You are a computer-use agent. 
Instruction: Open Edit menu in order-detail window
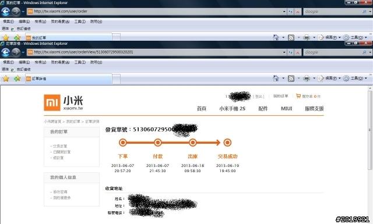(x=24, y=62)
